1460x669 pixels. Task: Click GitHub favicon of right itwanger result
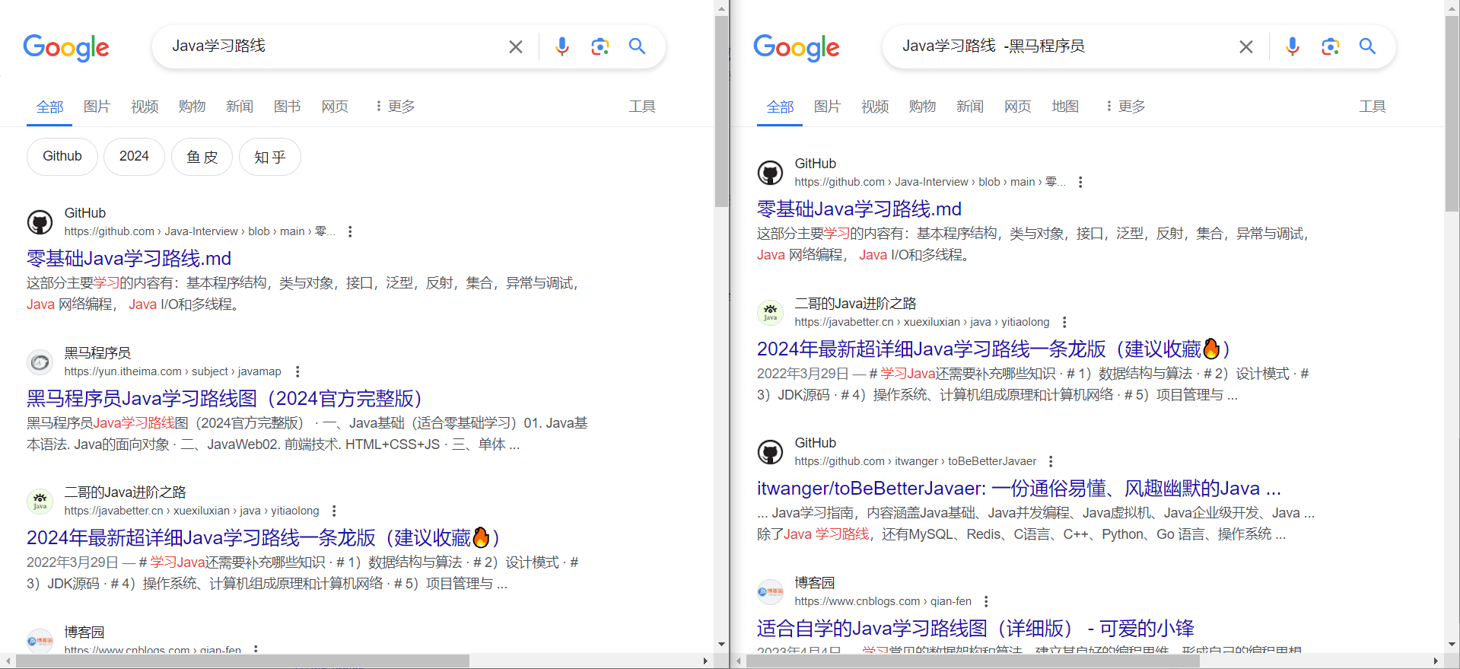tap(771, 452)
